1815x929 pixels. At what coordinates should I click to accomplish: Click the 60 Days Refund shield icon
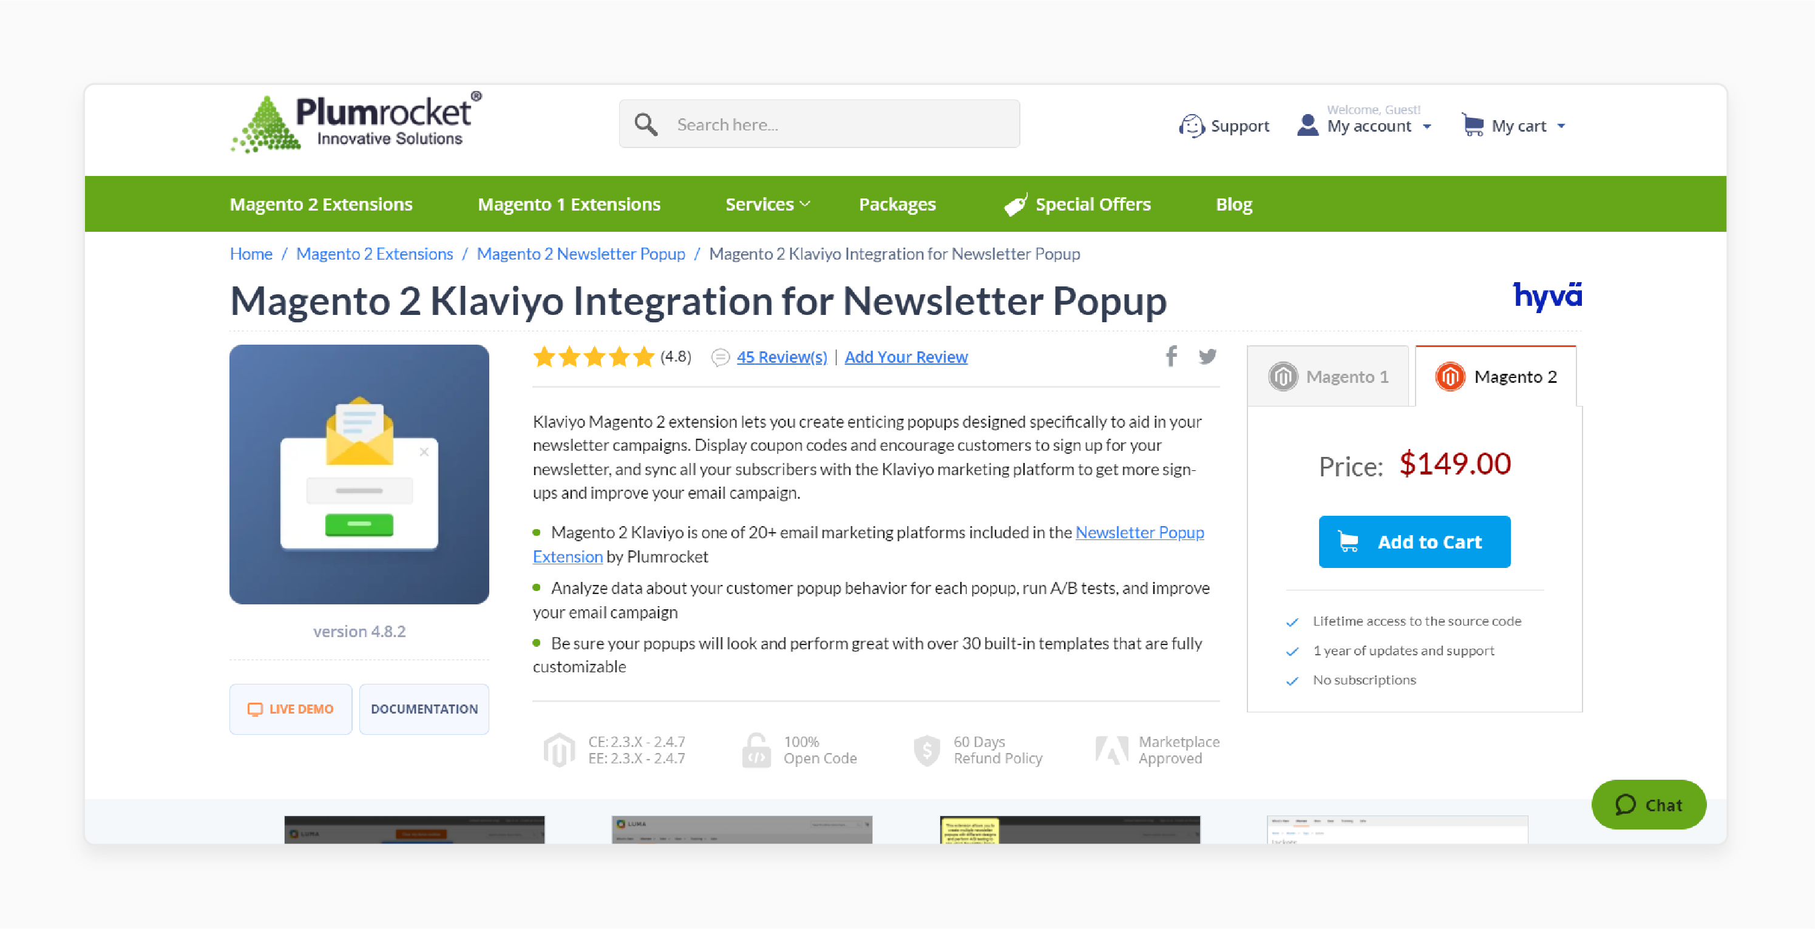pos(926,750)
